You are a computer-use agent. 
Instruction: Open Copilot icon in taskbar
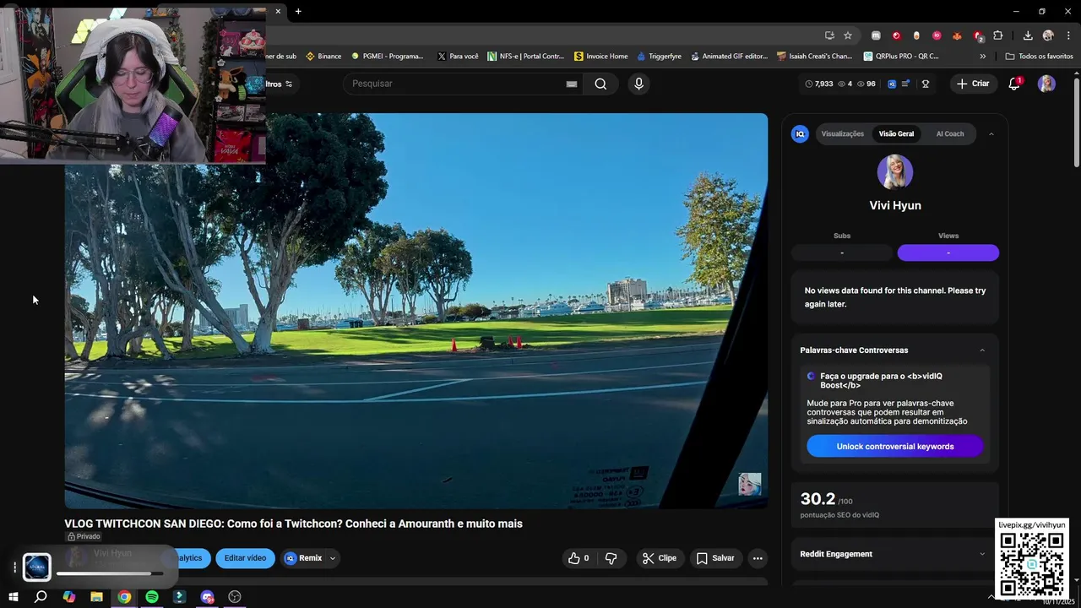pyautogui.click(x=68, y=597)
